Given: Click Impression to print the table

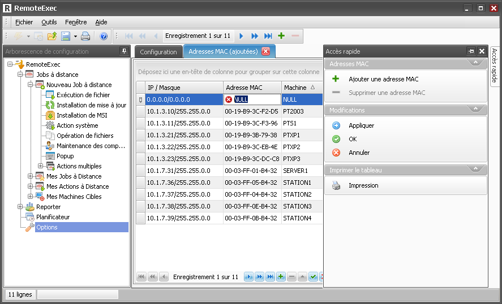Looking at the screenshot, I should 363,186.
